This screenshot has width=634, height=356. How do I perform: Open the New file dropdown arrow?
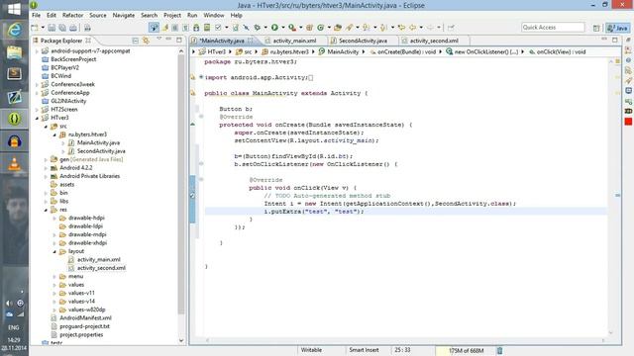point(43,28)
